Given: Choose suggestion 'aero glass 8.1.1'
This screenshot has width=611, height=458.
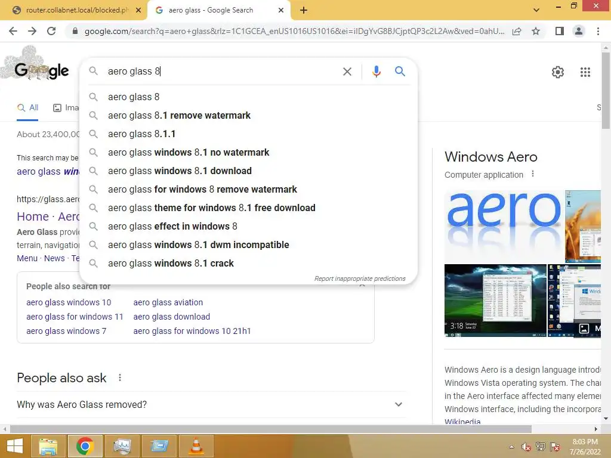Looking at the screenshot, I should tap(248, 134).
